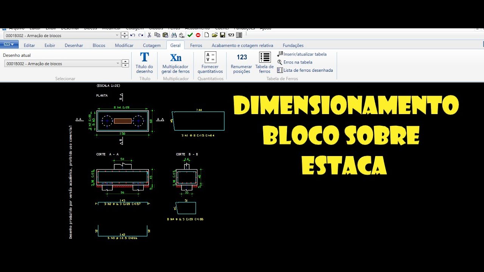Click the small 123 renumber icon in top toolbar
Image resolution: width=484 pixels, height=272 pixels.
tap(231, 35)
